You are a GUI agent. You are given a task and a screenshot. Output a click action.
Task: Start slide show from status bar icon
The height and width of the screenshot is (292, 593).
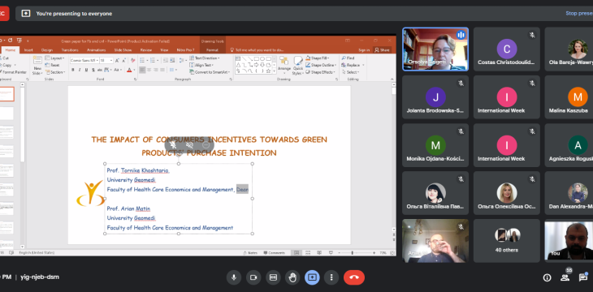coord(331,253)
